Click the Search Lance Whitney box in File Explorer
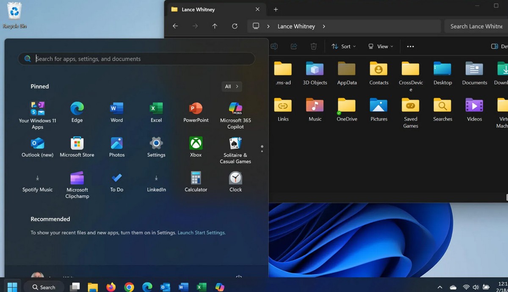 pos(476,26)
